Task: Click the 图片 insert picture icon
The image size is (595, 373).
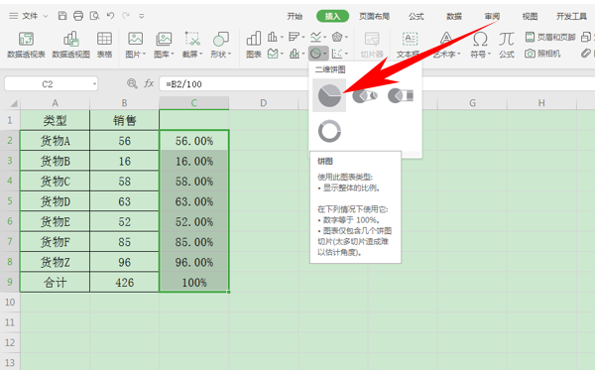Action: coord(135,39)
